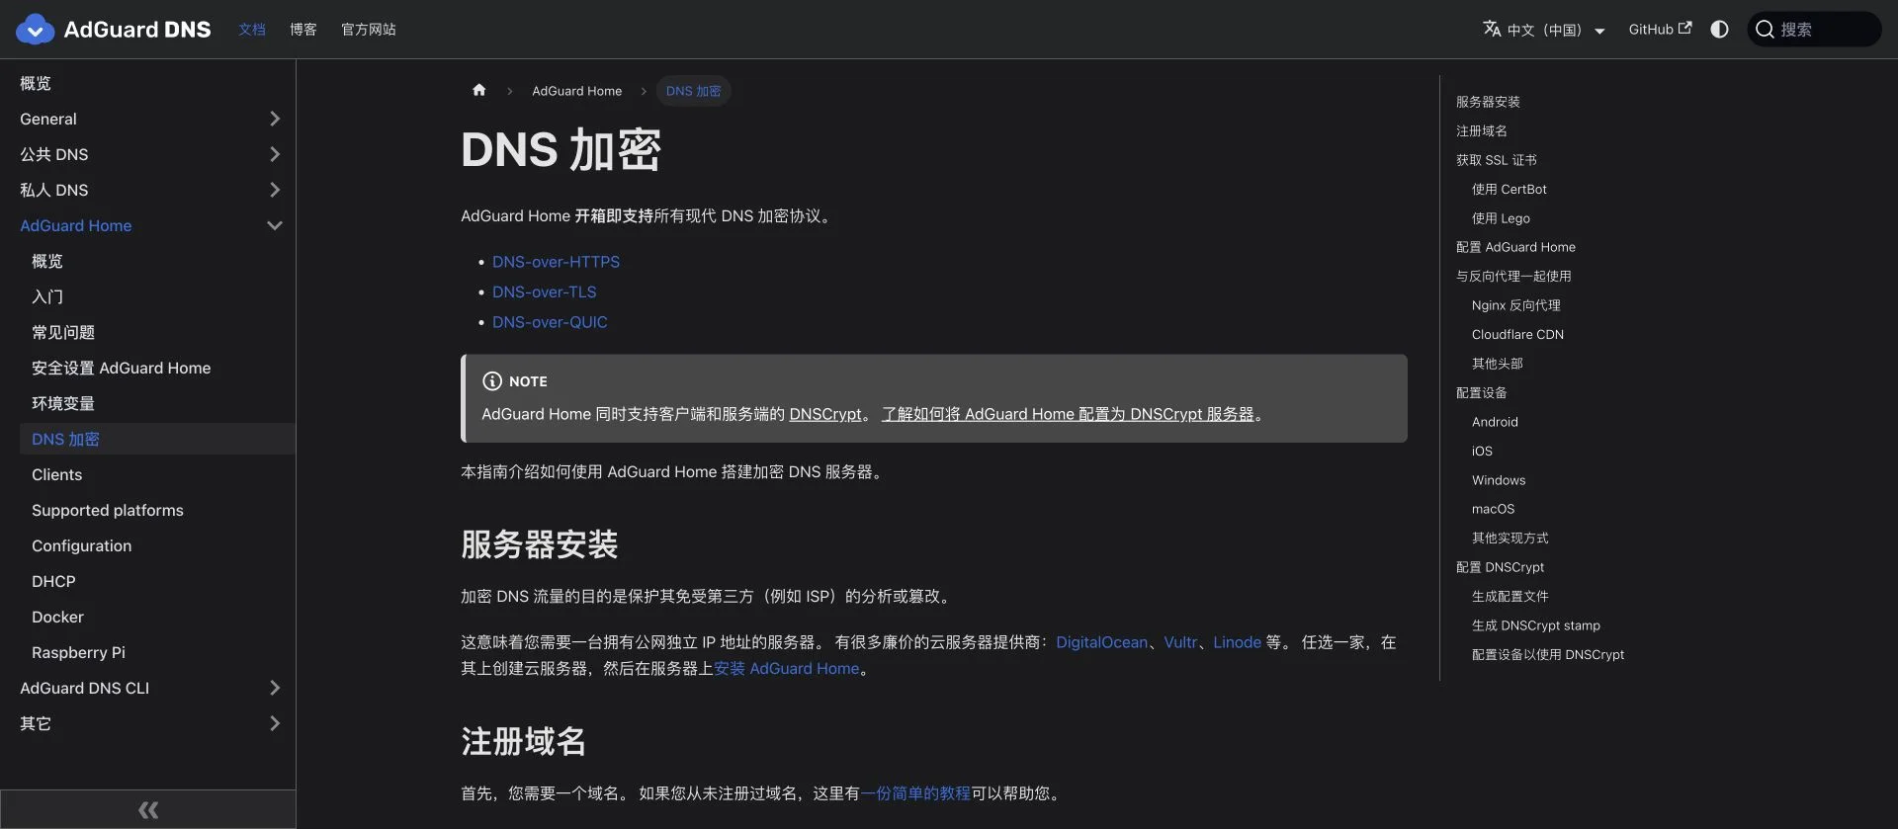This screenshot has height=829, width=1898.
Task: Jump to 获取 SSL 证书 in contents
Action: click(1497, 160)
